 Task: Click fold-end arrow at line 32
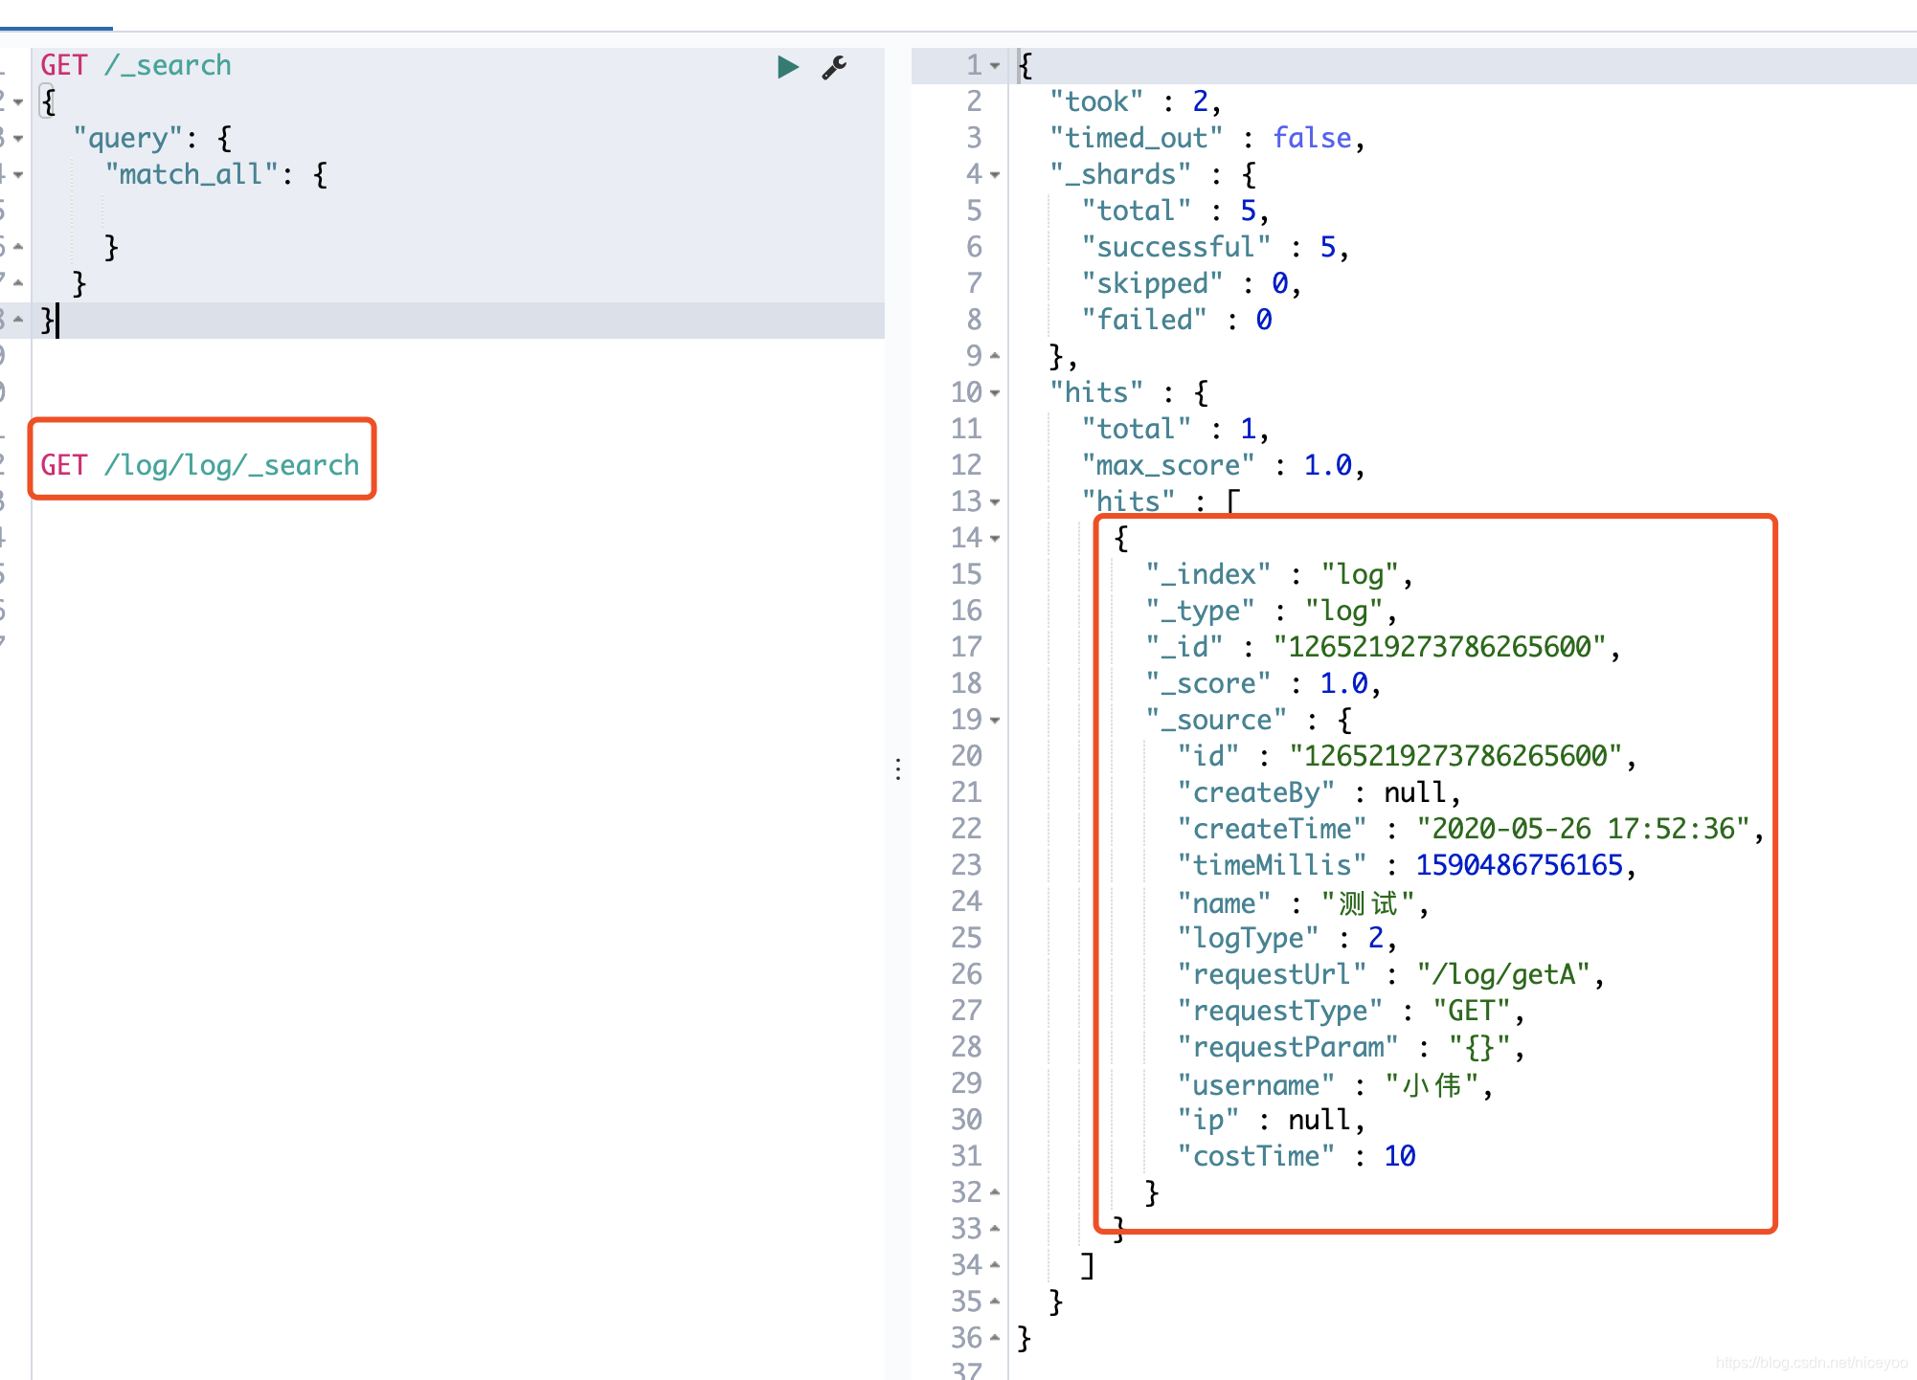pos(996,1192)
